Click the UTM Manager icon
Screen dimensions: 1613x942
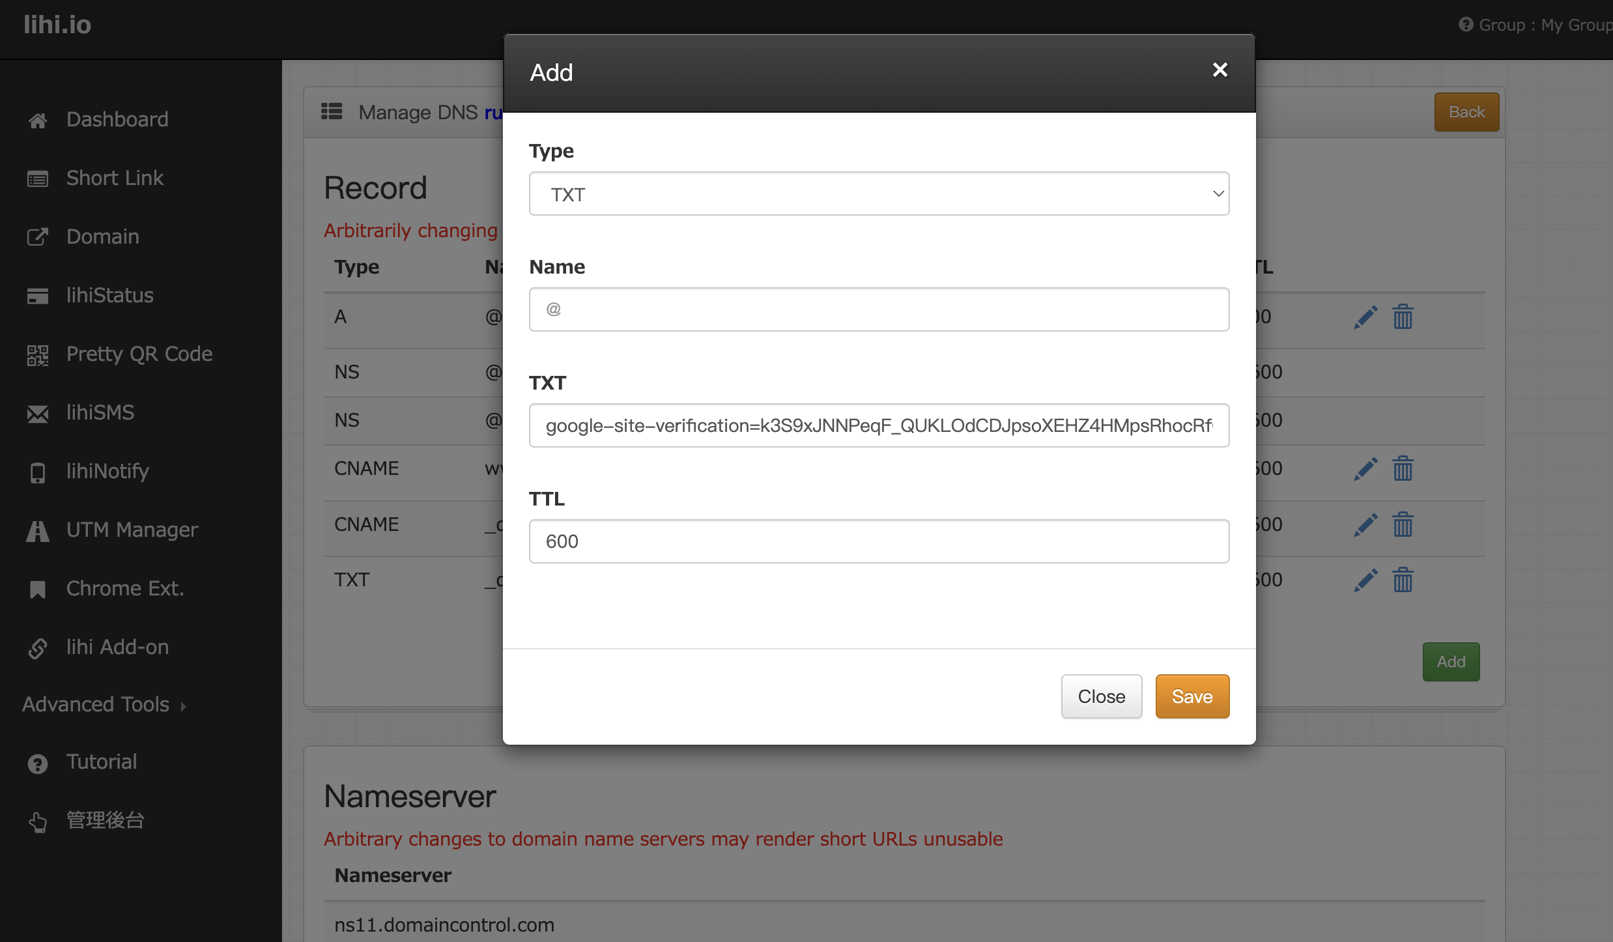coord(38,531)
